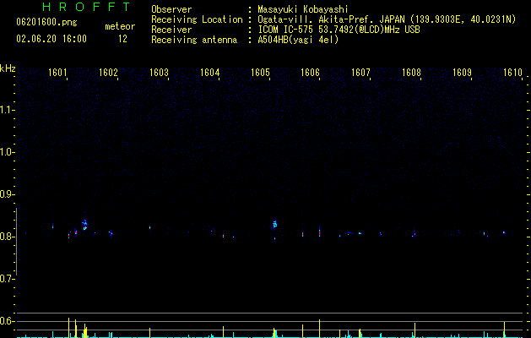Click the 1605 time marker
Image resolution: width=531 pixels, height=338 pixels.
pos(260,73)
